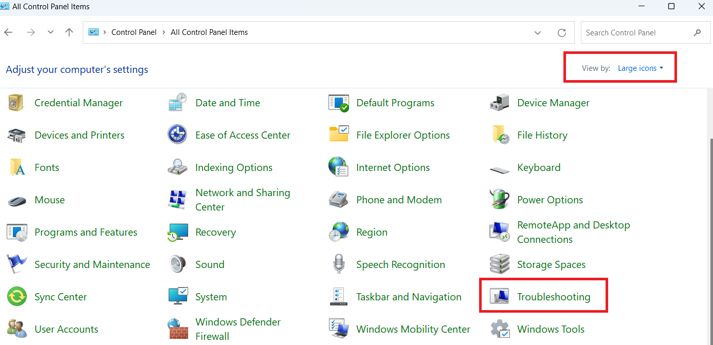Screen dimensions: 713x345
Task: Open the View by Large icons dropdown
Action: click(641, 68)
